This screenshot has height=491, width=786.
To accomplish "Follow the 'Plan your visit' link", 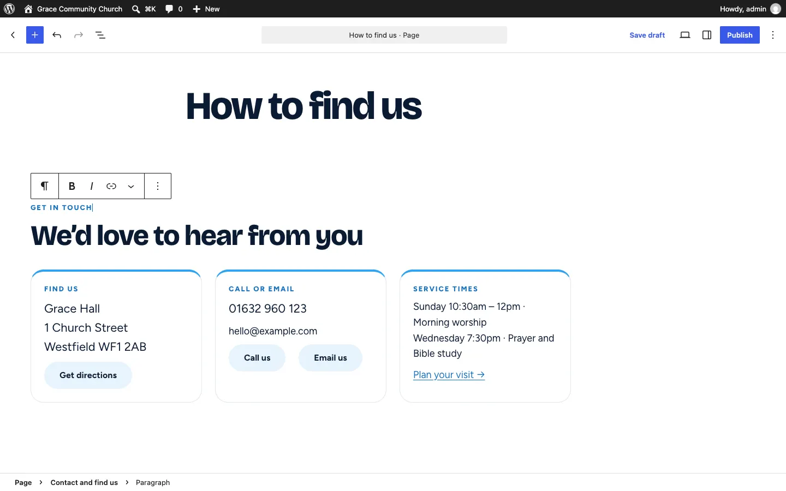I will click(x=449, y=375).
